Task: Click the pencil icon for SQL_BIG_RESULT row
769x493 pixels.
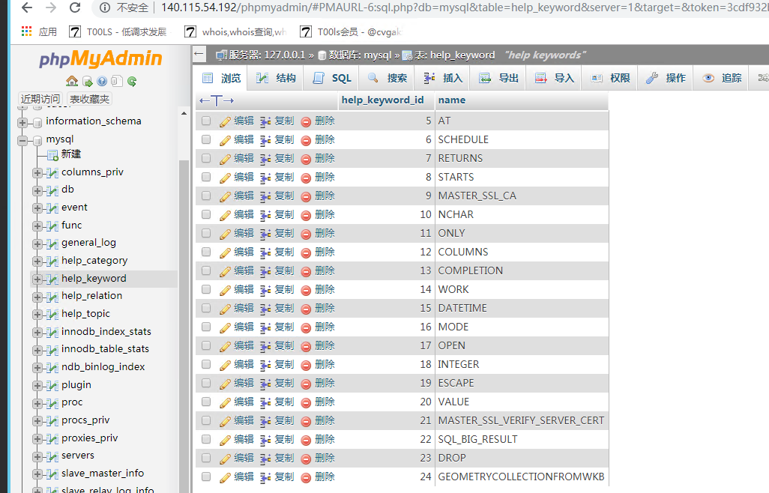Action: (225, 440)
